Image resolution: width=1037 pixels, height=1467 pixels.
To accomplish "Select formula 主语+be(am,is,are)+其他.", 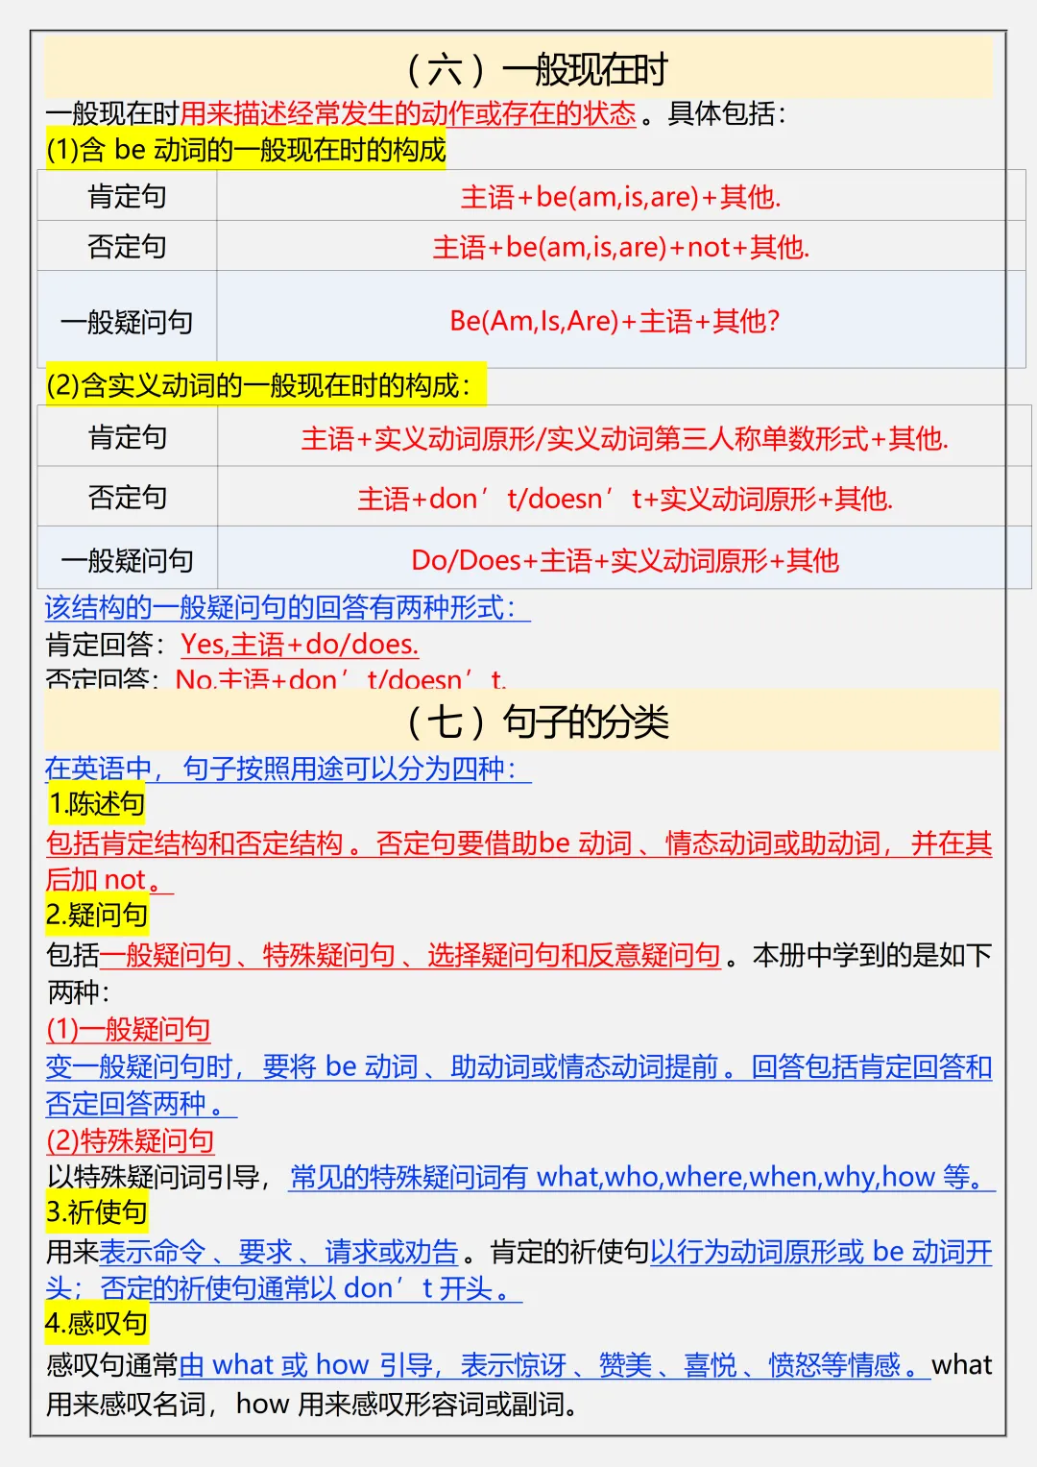I will pyautogui.click(x=621, y=197).
